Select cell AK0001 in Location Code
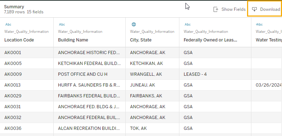Screen dimensions: 282x136 [27, 53]
